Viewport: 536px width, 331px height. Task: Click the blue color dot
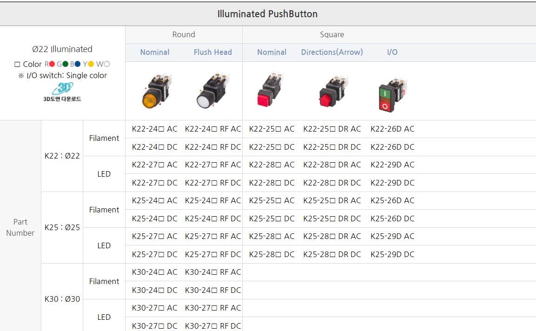[x=78, y=64]
